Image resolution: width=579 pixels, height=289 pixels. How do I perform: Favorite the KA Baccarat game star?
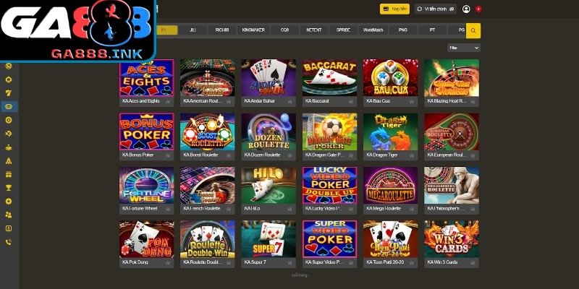point(350,101)
